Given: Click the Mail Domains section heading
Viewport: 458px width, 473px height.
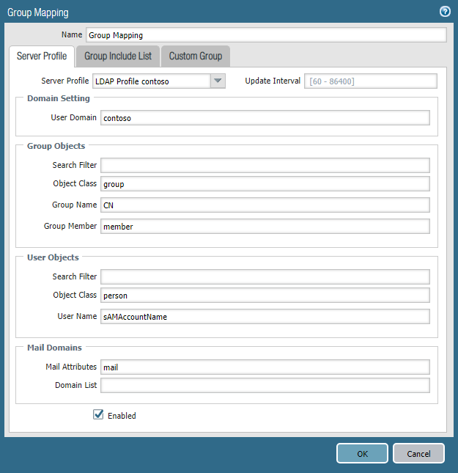Looking at the screenshot, I should [54, 348].
